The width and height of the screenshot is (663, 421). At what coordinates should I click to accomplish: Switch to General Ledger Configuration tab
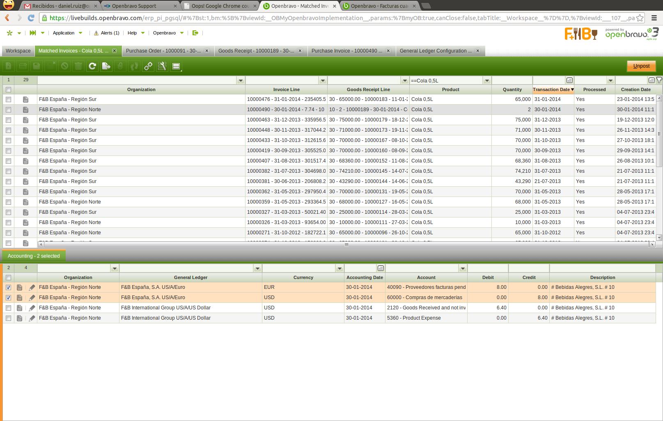(x=441, y=51)
